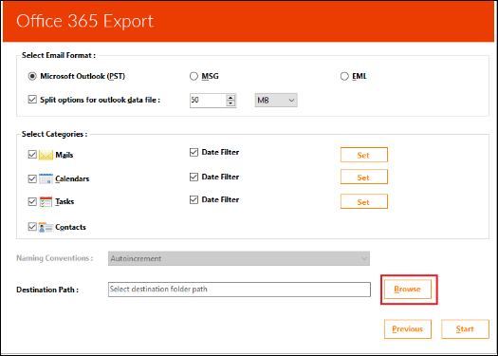Increase split size with up arrow

tap(231, 98)
